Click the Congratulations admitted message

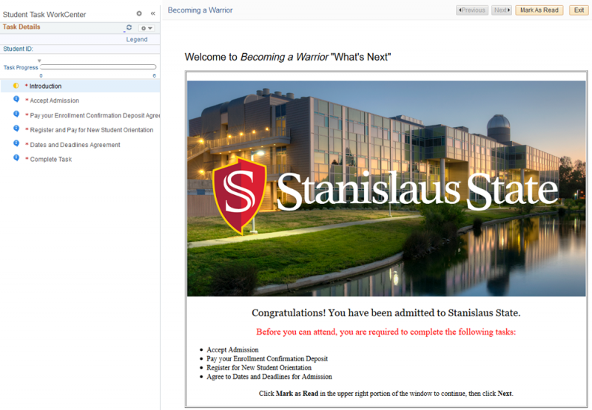[x=386, y=312]
